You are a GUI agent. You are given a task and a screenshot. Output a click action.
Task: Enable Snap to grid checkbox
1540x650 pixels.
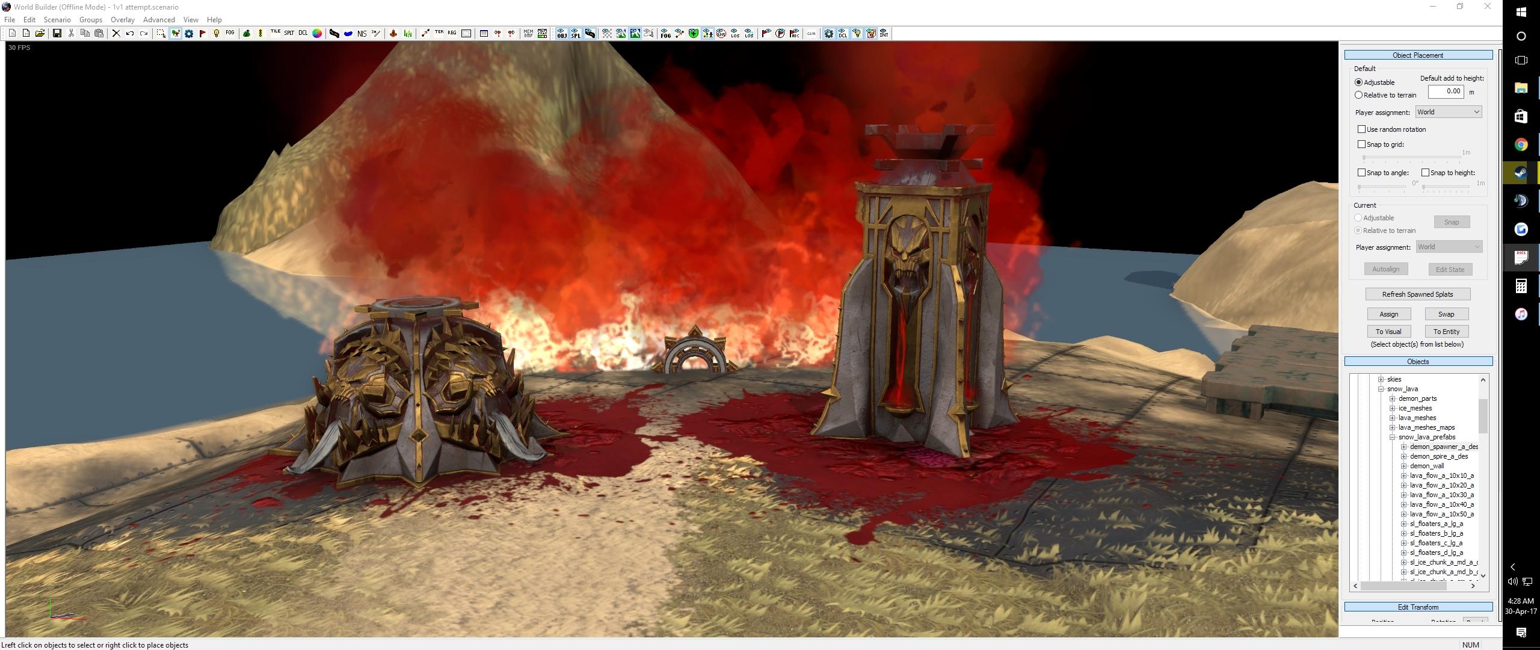pyautogui.click(x=1361, y=144)
